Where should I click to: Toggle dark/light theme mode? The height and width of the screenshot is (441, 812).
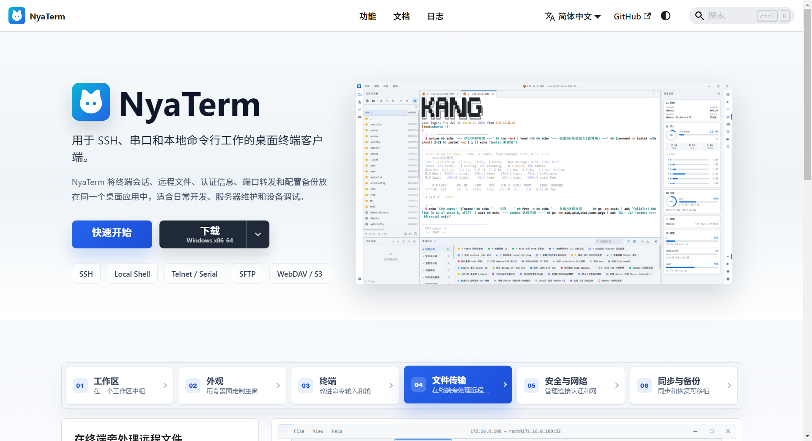pos(666,16)
